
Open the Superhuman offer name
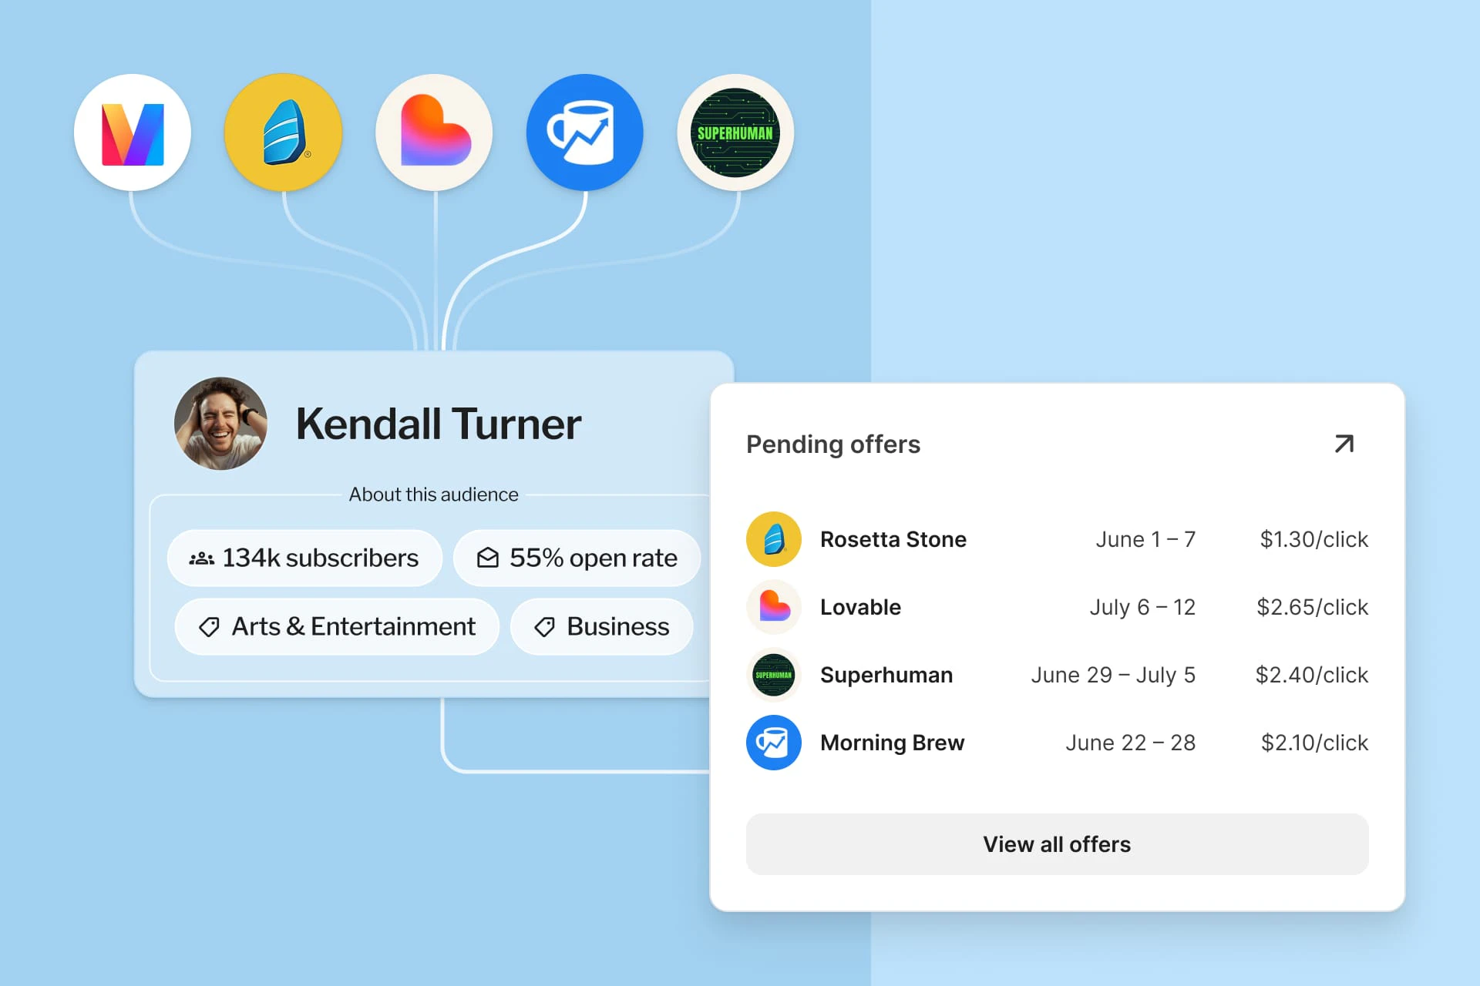pos(886,675)
